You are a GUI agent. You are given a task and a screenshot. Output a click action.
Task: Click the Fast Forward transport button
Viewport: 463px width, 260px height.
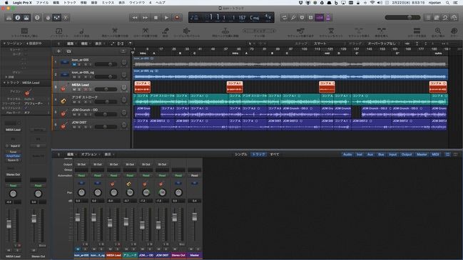coord(146,18)
